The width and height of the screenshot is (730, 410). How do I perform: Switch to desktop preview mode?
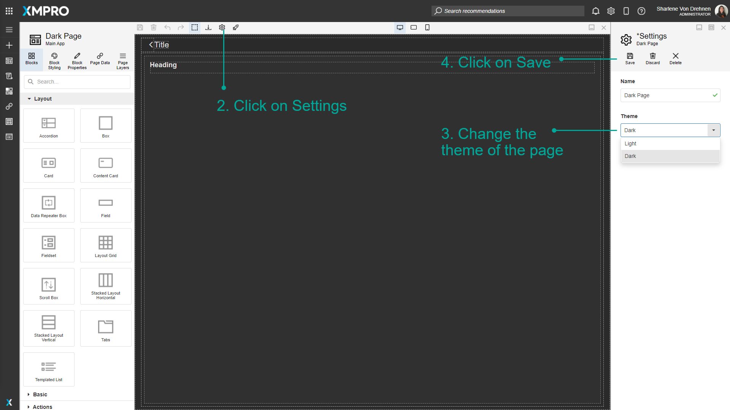(x=400, y=27)
